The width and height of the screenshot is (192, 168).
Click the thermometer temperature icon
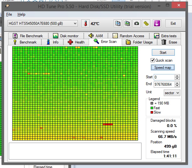(85, 23)
